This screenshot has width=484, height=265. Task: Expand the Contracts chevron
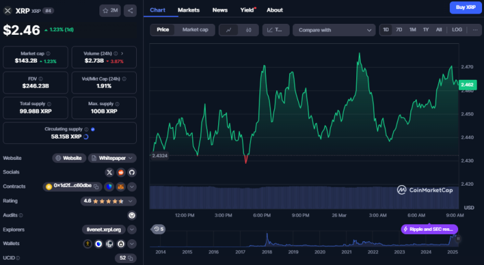132,186
